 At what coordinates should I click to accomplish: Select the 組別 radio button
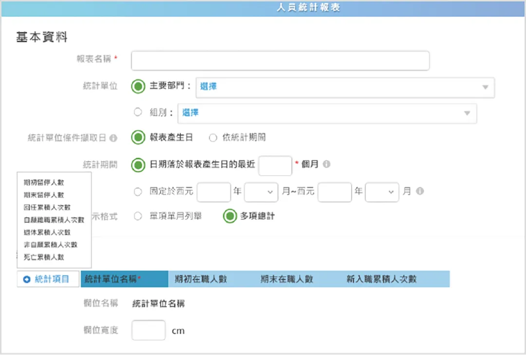tap(138, 113)
